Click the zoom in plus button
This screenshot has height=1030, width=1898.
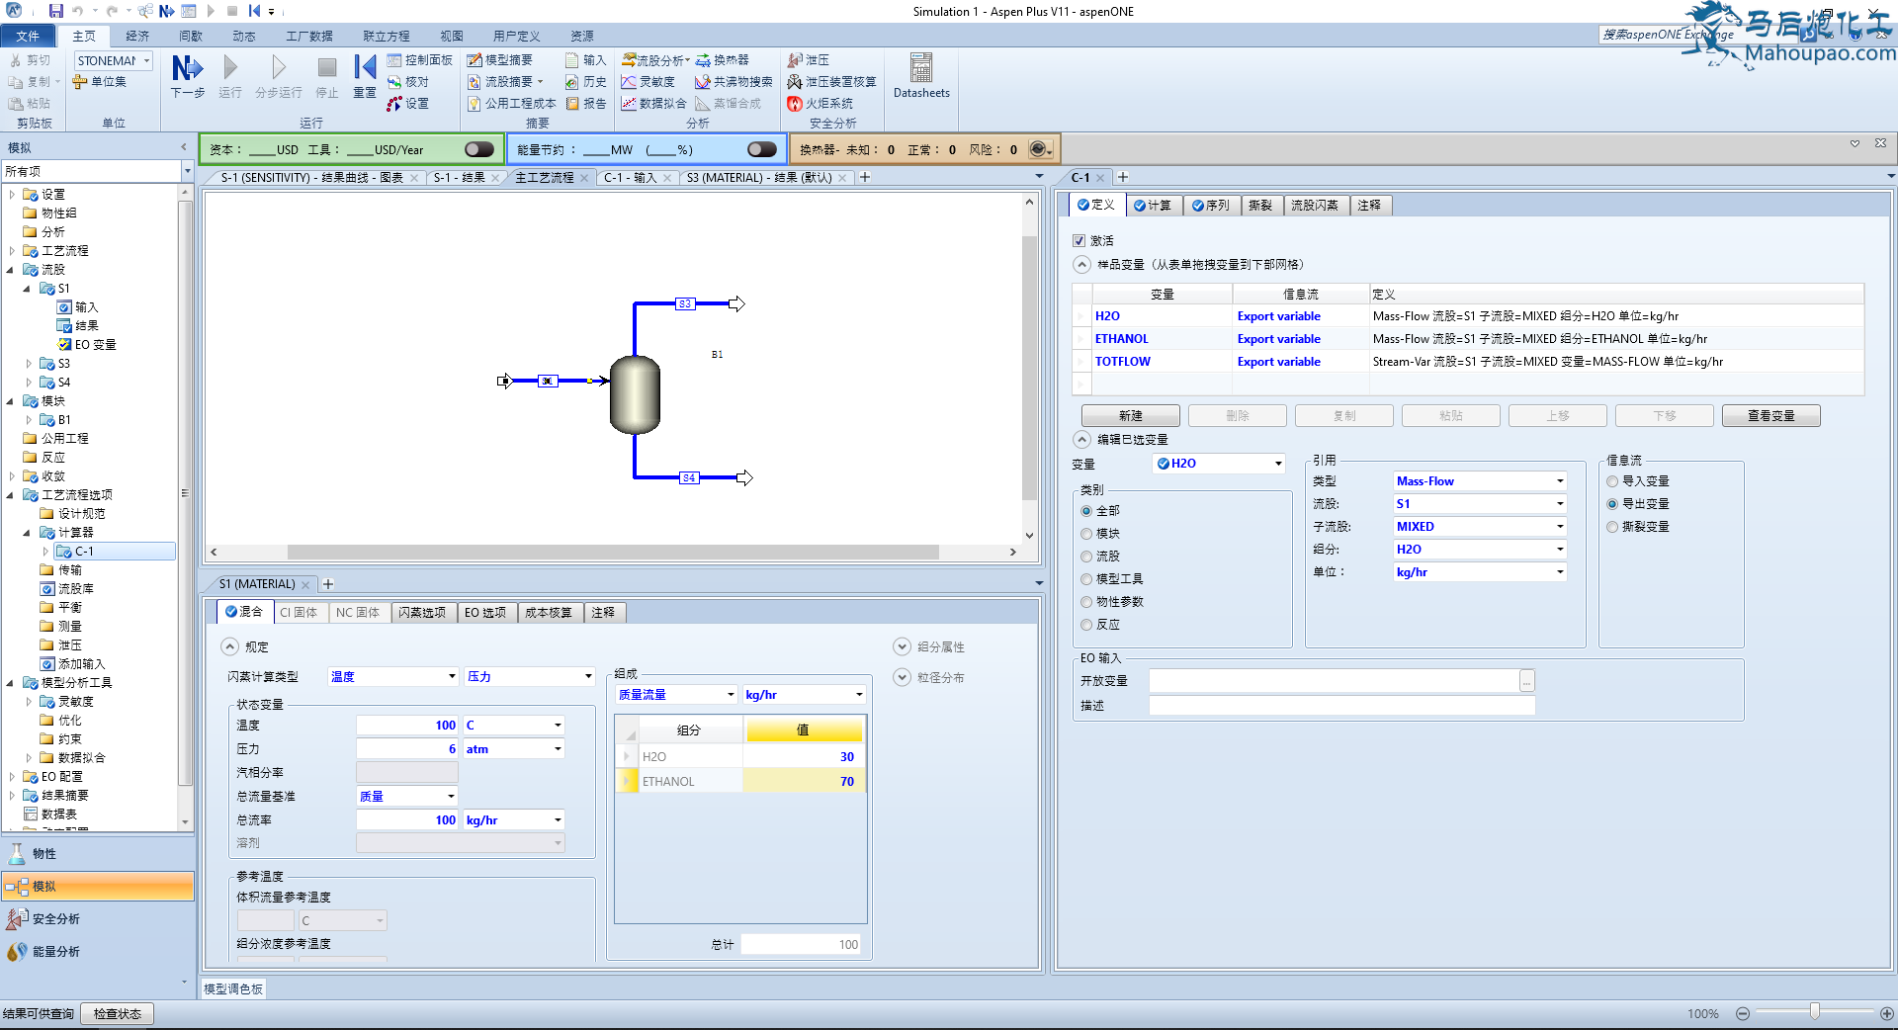1887,1013
